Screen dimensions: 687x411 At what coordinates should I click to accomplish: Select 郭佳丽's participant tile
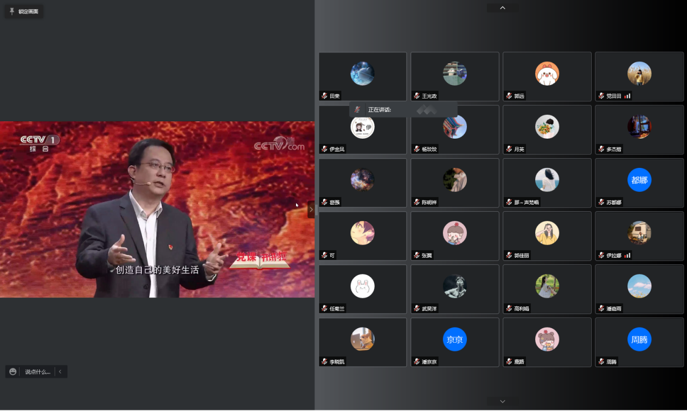[x=547, y=236]
